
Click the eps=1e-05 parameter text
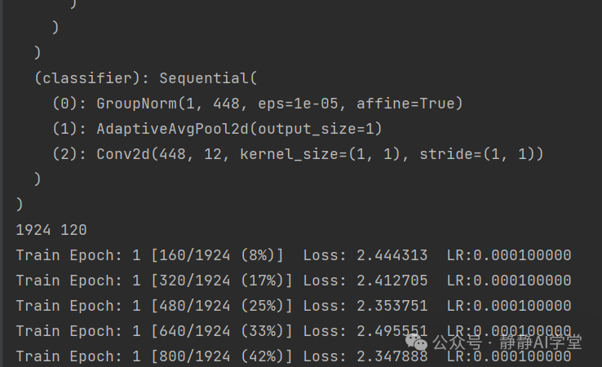(298, 104)
